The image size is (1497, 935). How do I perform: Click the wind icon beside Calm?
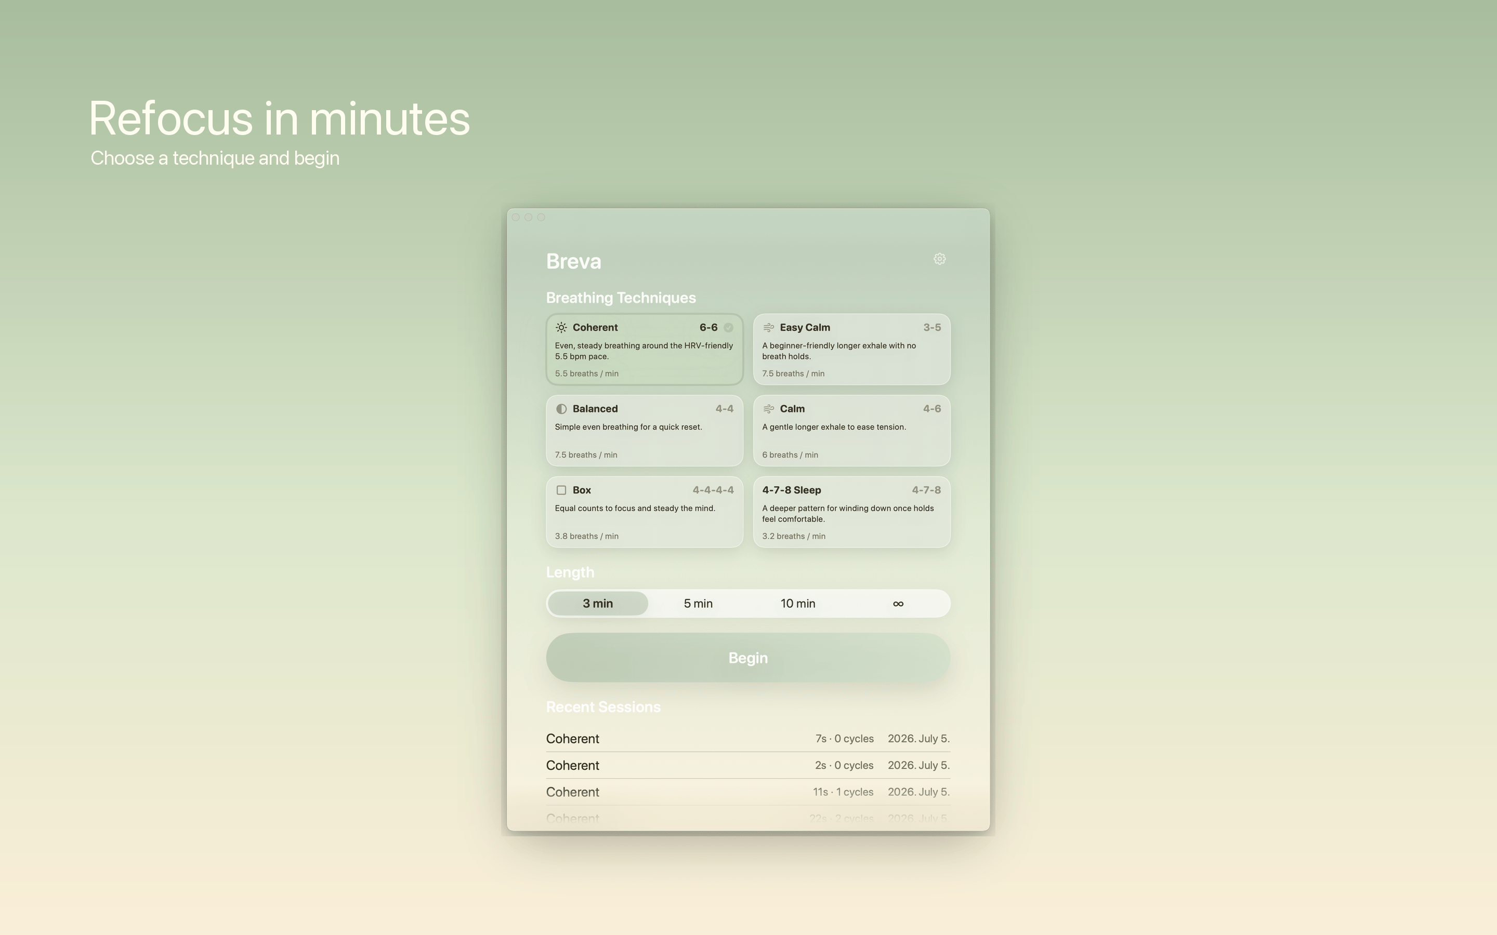tap(768, 409)
